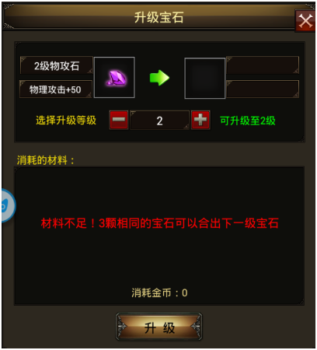Screen dimensions: 317x350
Task: Click the 物理攻击+50 attribute label
Action: [x=56, y=89]
